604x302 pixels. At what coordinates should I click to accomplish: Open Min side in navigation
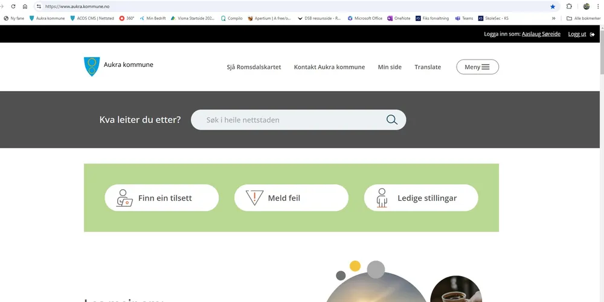coord(390,67)
